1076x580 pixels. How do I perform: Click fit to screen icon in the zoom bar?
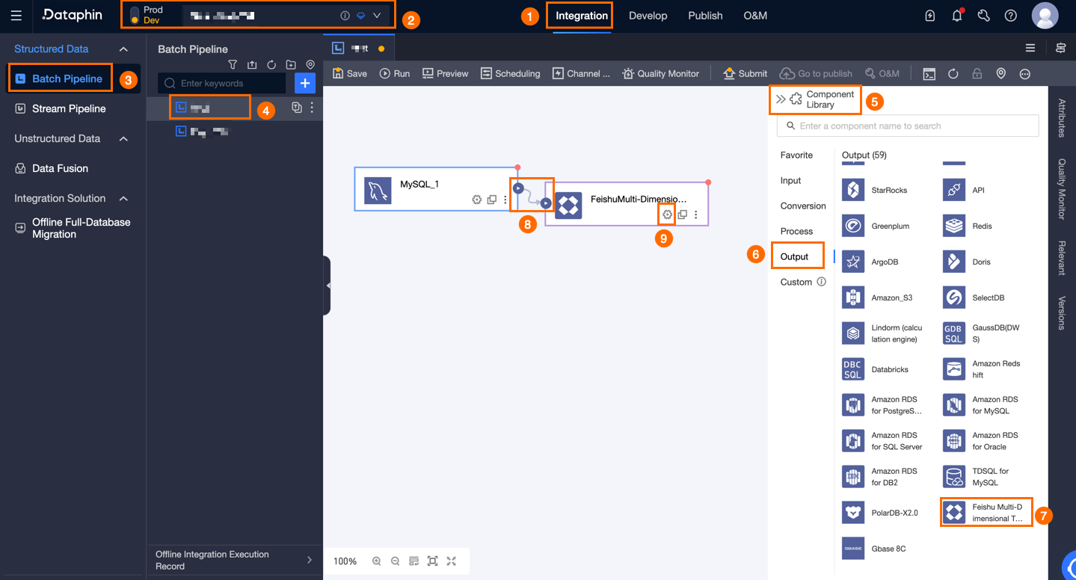click(x=432, y=561)
